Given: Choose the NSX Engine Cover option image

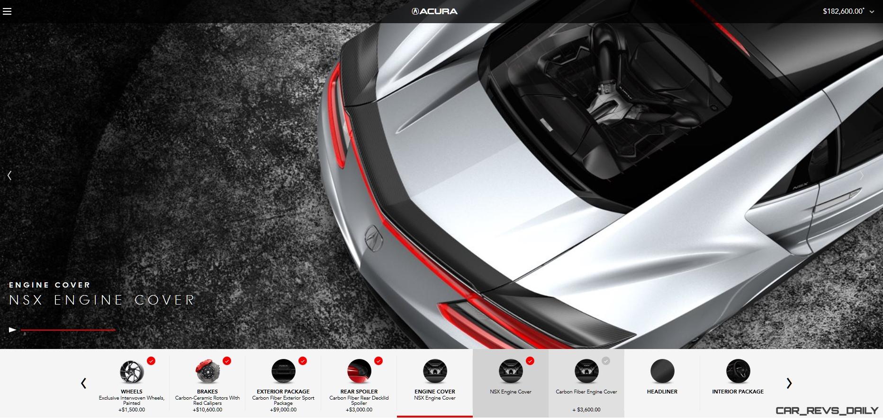Looking at the screenshot, I should [x=511, y=371].
